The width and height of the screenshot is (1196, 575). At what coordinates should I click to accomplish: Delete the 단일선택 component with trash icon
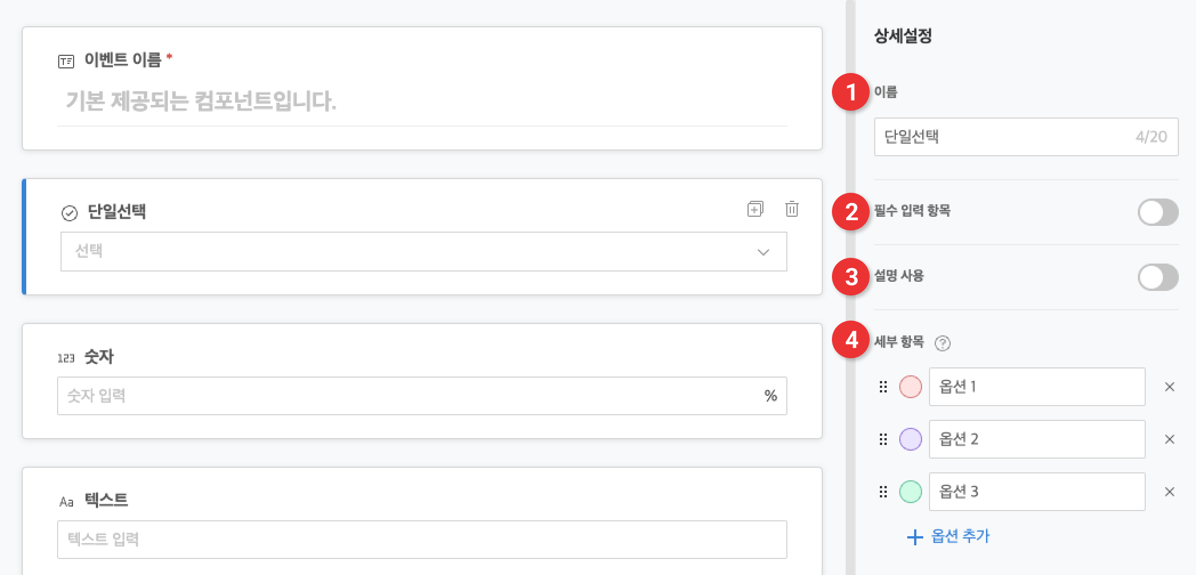[x=791, y=209]
